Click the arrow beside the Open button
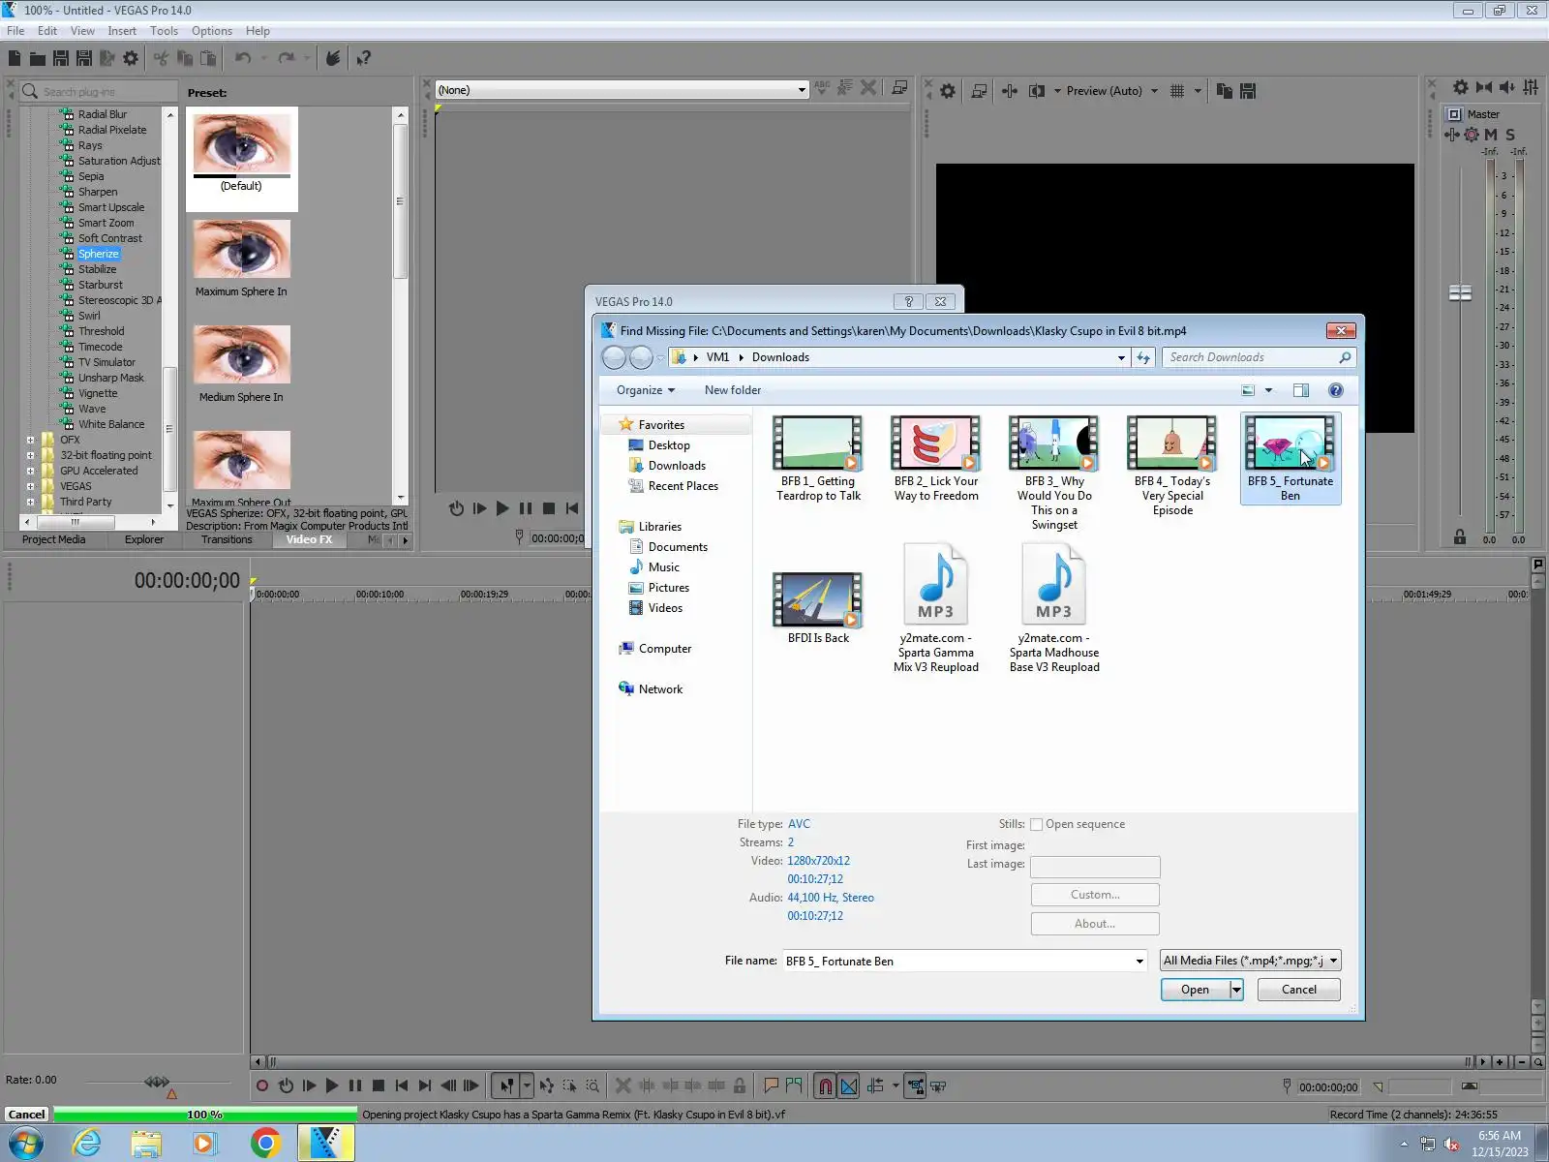This screenshot has height=1162, width=1549. tap(1236, 990)
